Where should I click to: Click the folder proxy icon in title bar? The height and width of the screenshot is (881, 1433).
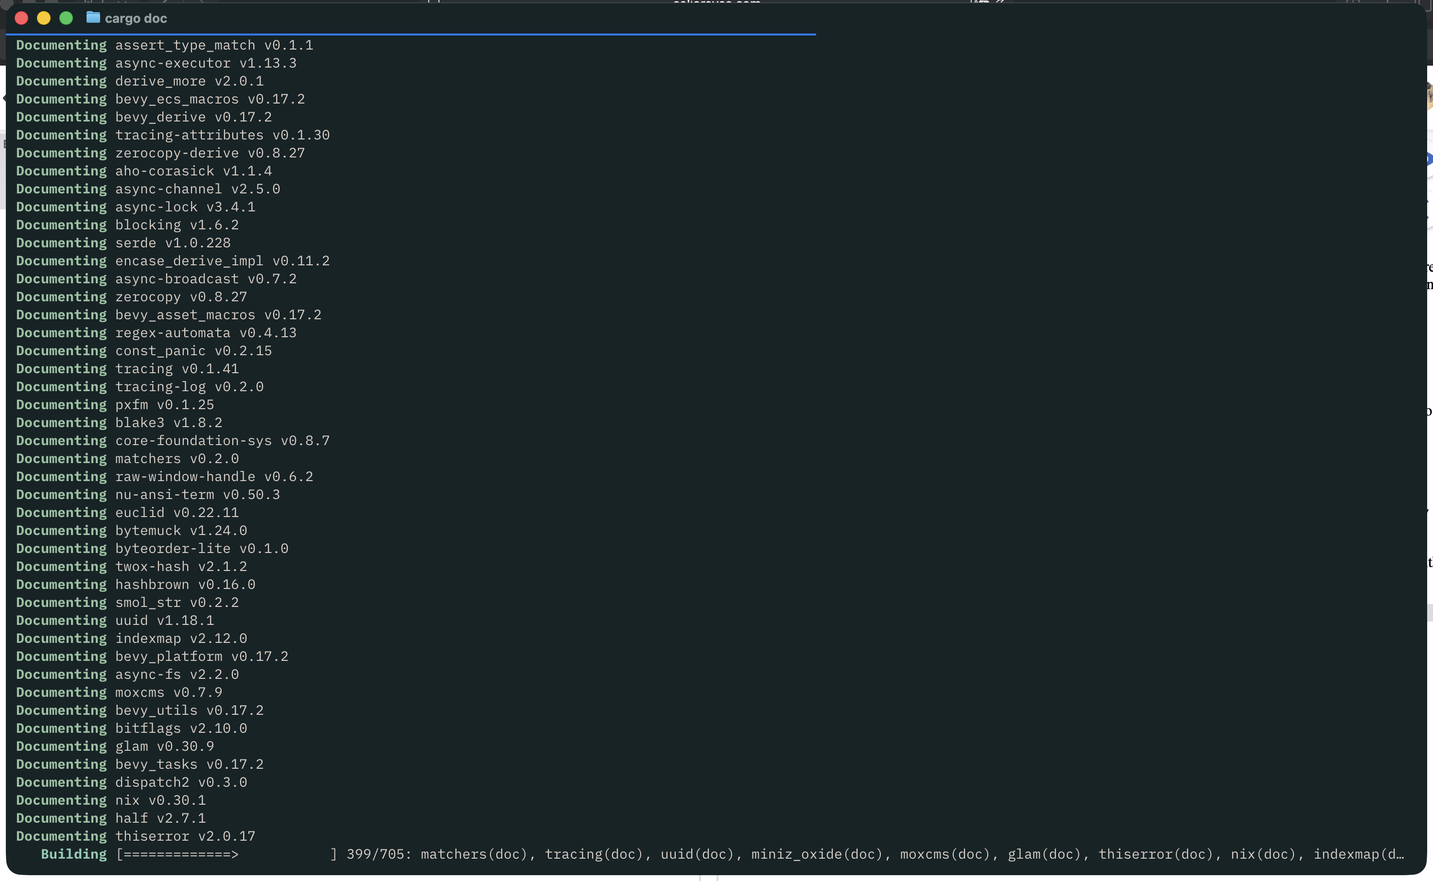point(93,17)
